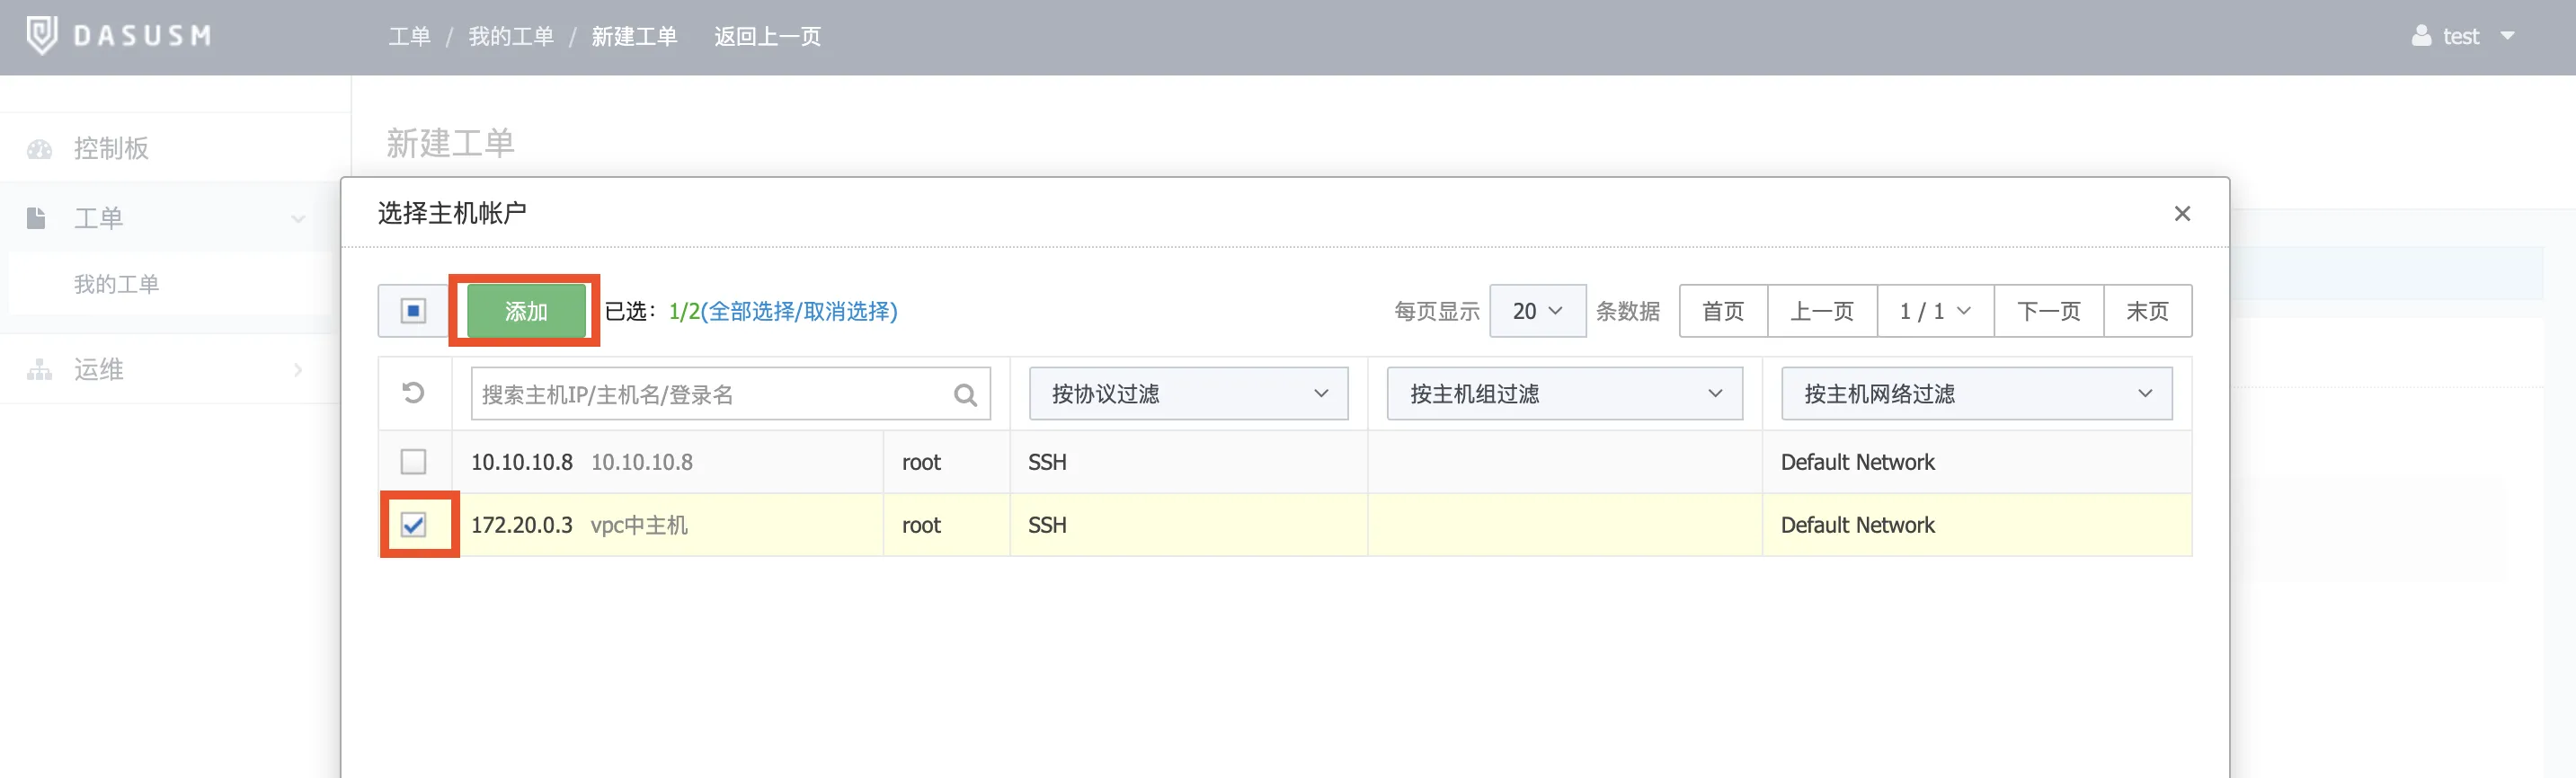Click the green 添加 button

pos(525,311)
